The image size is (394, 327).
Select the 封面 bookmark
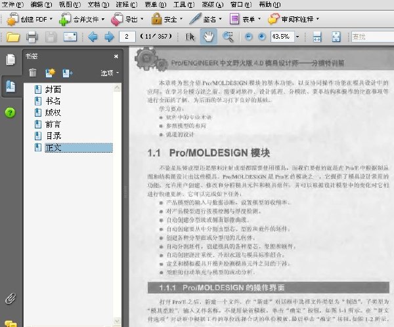[x=53, y=89]
